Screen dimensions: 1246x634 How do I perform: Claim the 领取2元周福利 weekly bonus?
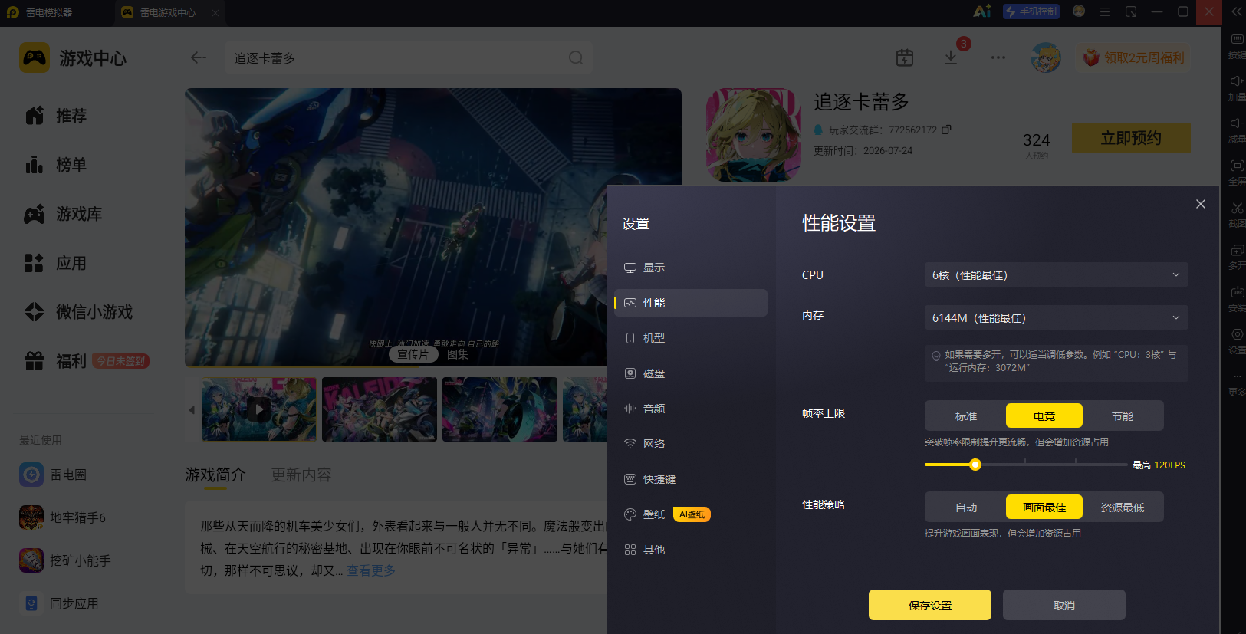pos(1133,57)
